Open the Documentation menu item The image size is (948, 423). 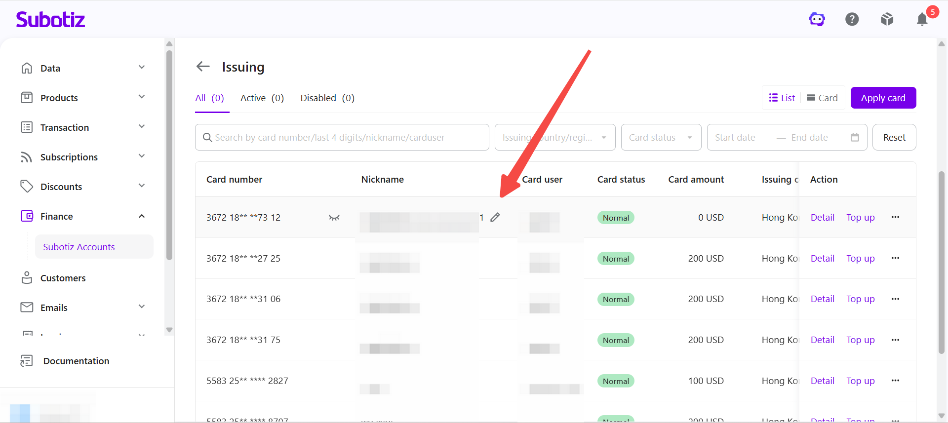coord(76,361)
